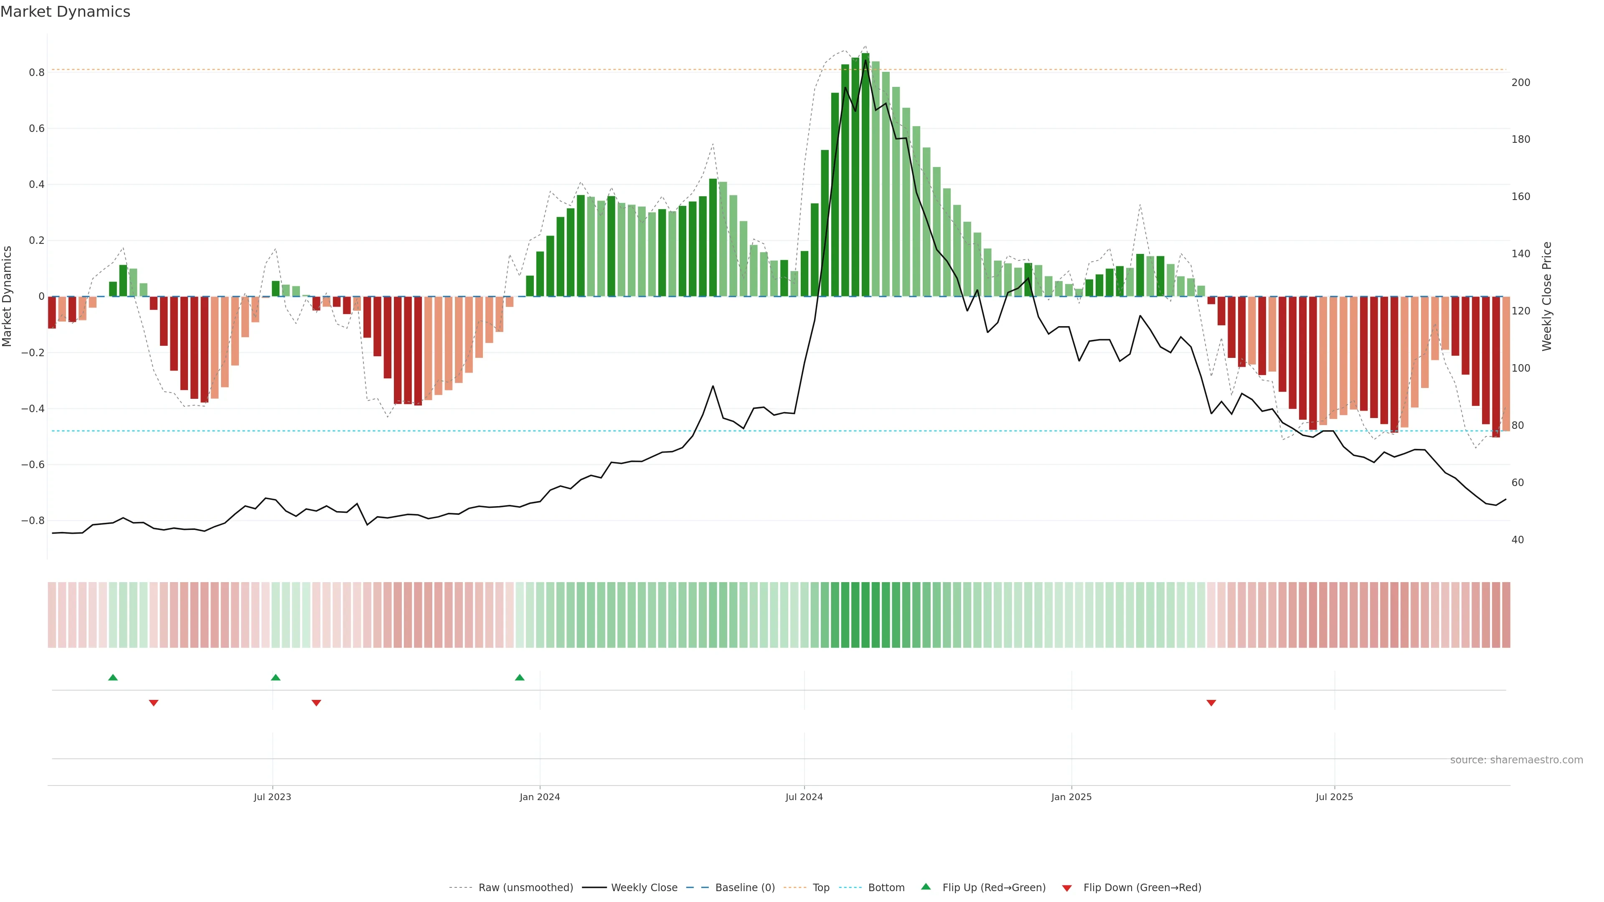Click the earliest green Flip Up triangle marker
Screen dimensions: 1604x902
coord(113,677)
